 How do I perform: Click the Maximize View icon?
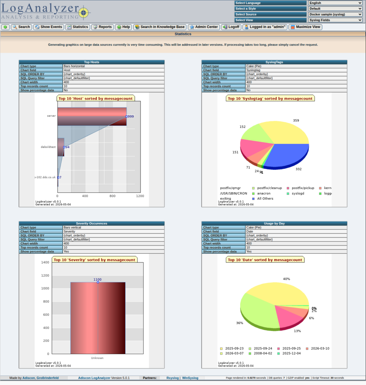pos(293,27)
